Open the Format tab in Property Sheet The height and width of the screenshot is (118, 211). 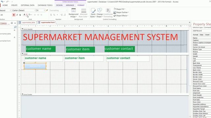[196, 35]
